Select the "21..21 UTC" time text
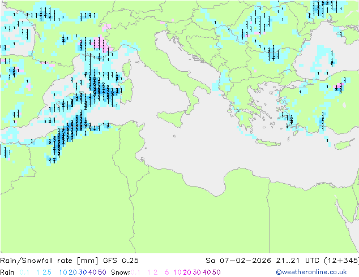 pyautogui.click(x=298, y=261)
